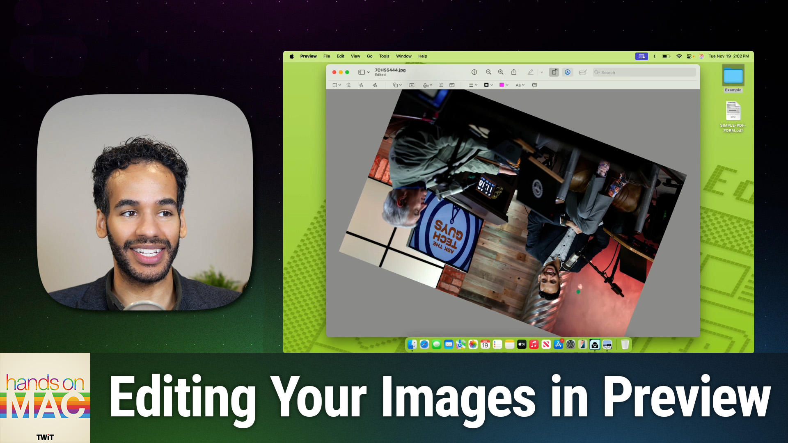The height and width of the screenshot is (443, 788).
Task: Open the Photos app in the Dock
Action: pyautogui.click(x=473, y=345)
